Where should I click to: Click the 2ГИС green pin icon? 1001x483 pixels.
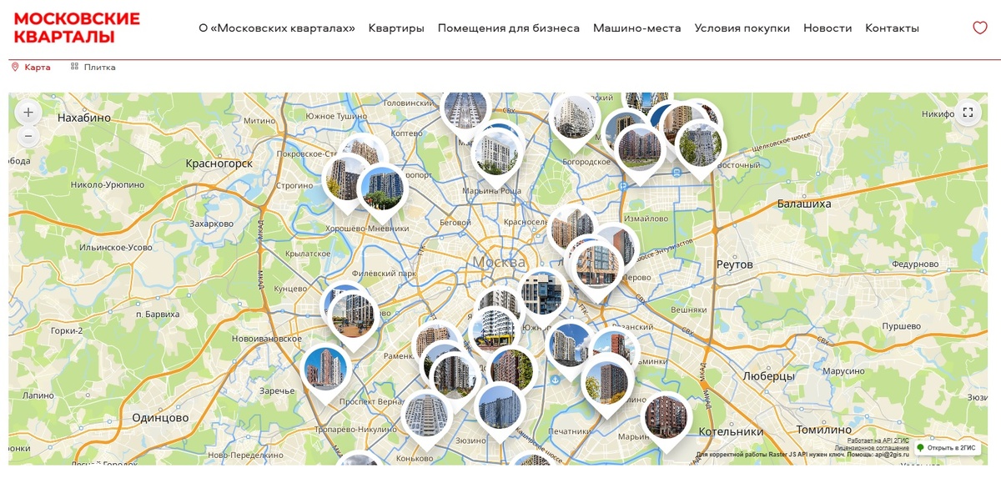921,448
